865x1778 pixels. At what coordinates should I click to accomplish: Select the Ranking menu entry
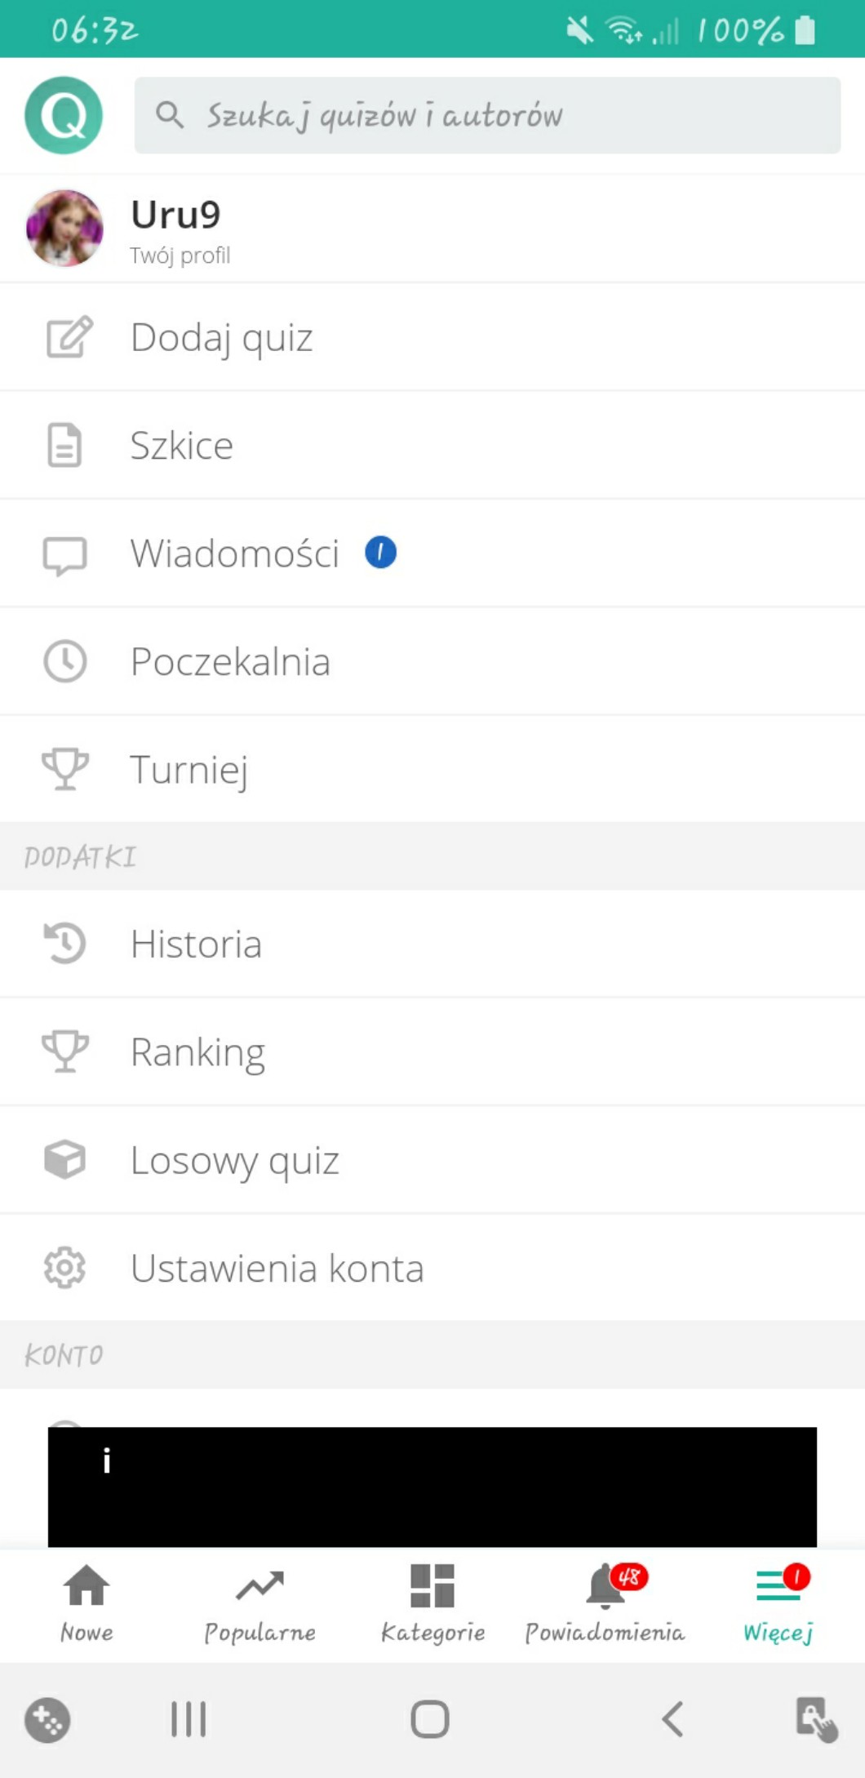(197, 1052)
